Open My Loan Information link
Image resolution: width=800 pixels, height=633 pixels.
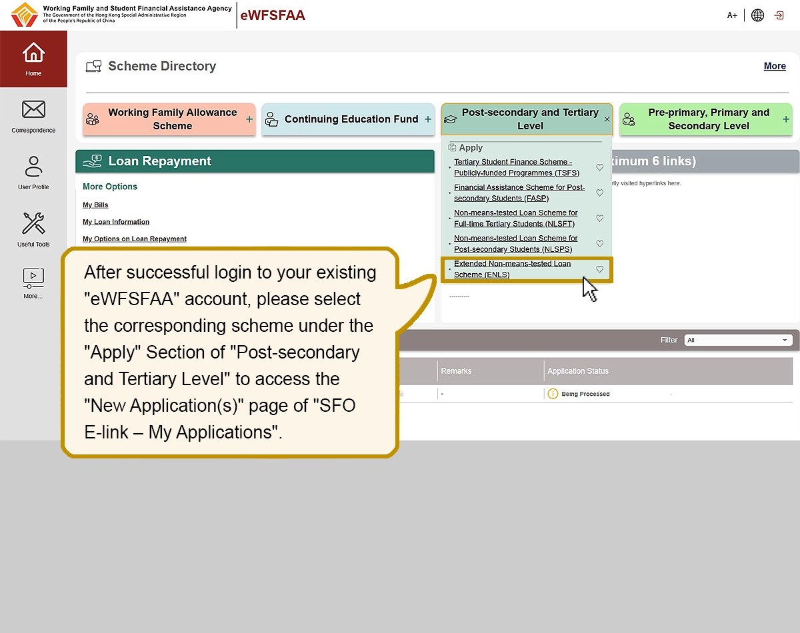(116, 222)
